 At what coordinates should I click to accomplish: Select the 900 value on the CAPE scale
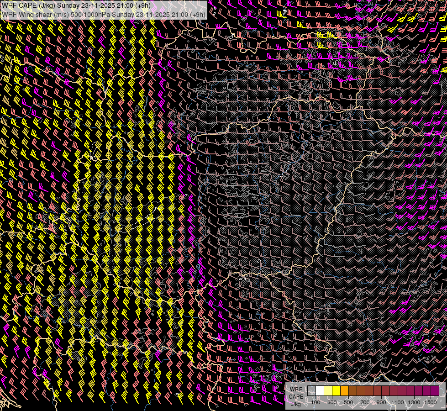[x=381, y=402]
